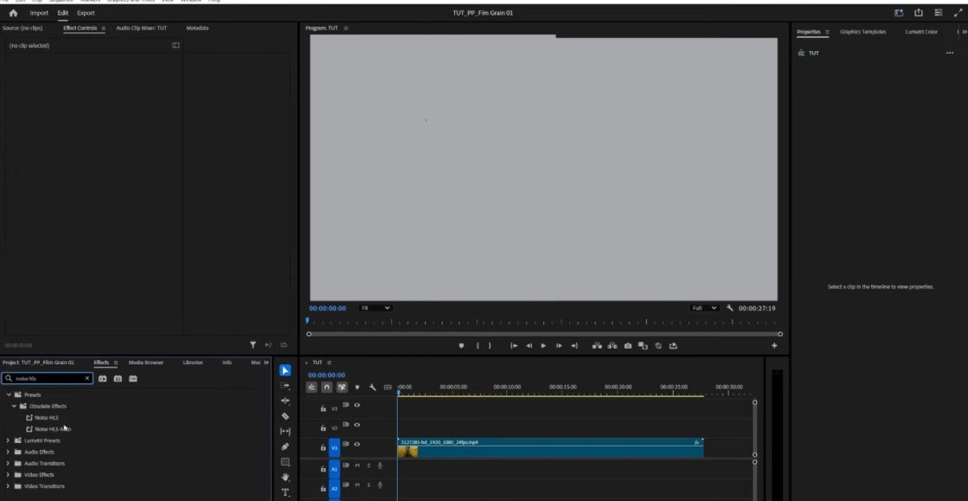This screenshot has height=501, width=968.
Task: Select the Noise HLS effect preset
Action: (x=47, y=418)
